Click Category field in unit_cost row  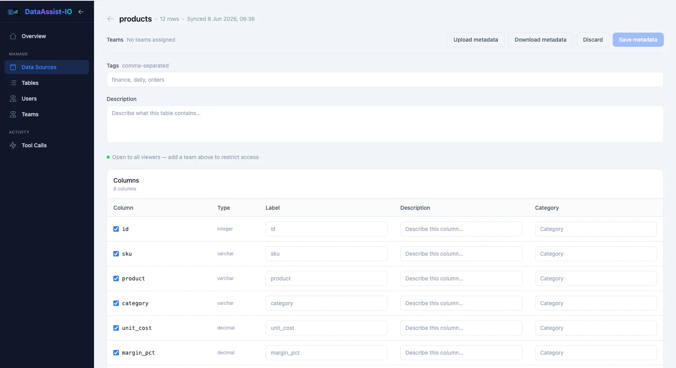click(x=596, y=328)
